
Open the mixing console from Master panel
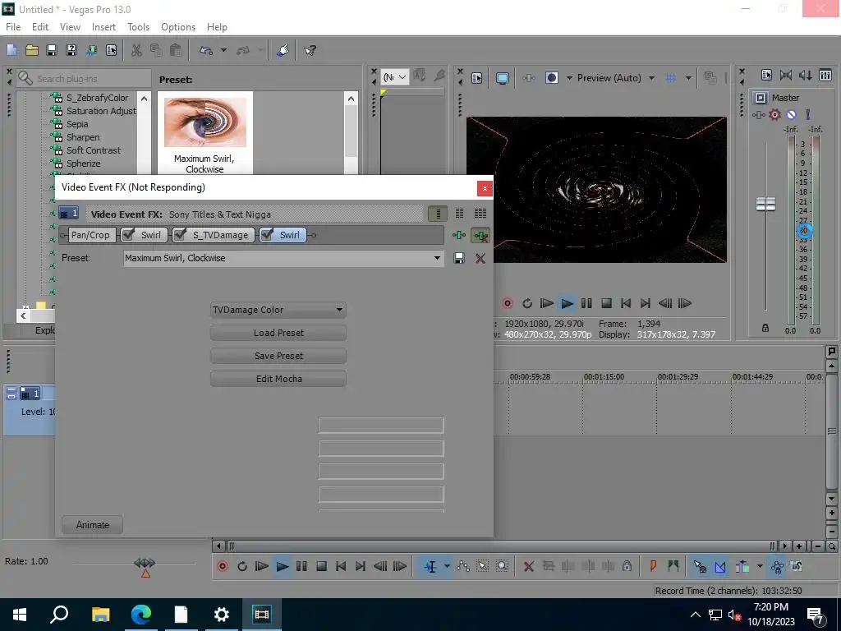[825, 75]
